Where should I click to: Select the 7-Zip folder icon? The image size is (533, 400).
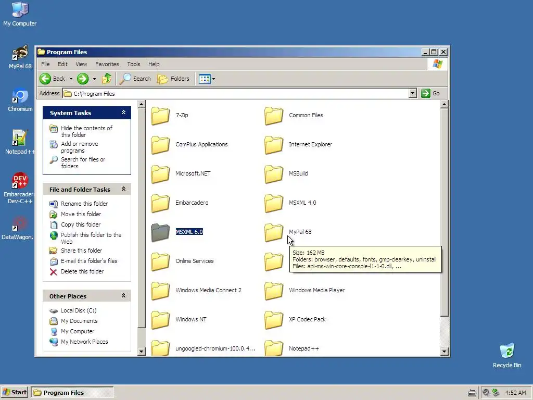pos(160,115)
